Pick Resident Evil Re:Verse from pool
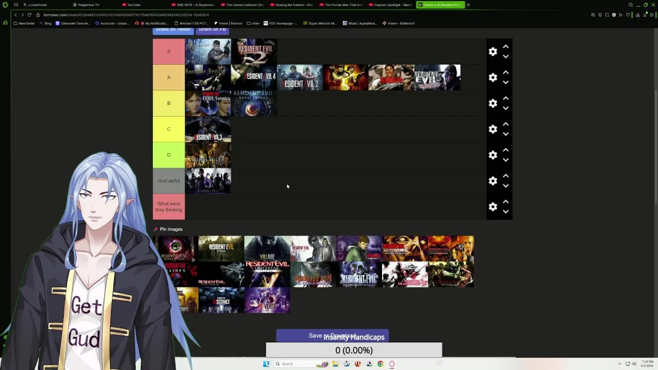 [x=267, y=300]
